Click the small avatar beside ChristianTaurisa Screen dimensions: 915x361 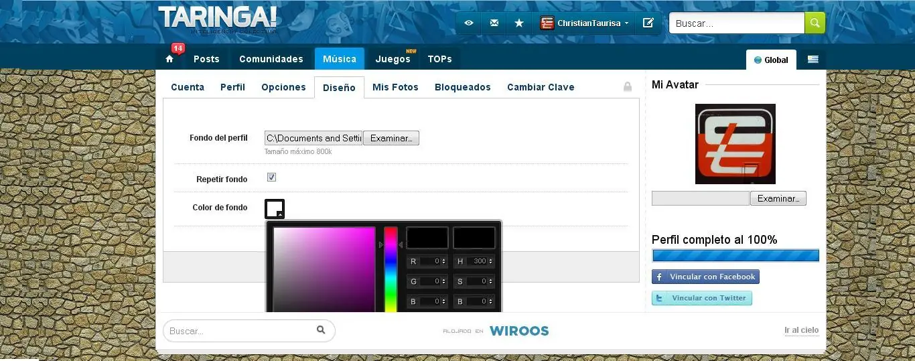(x=547, y=23)
